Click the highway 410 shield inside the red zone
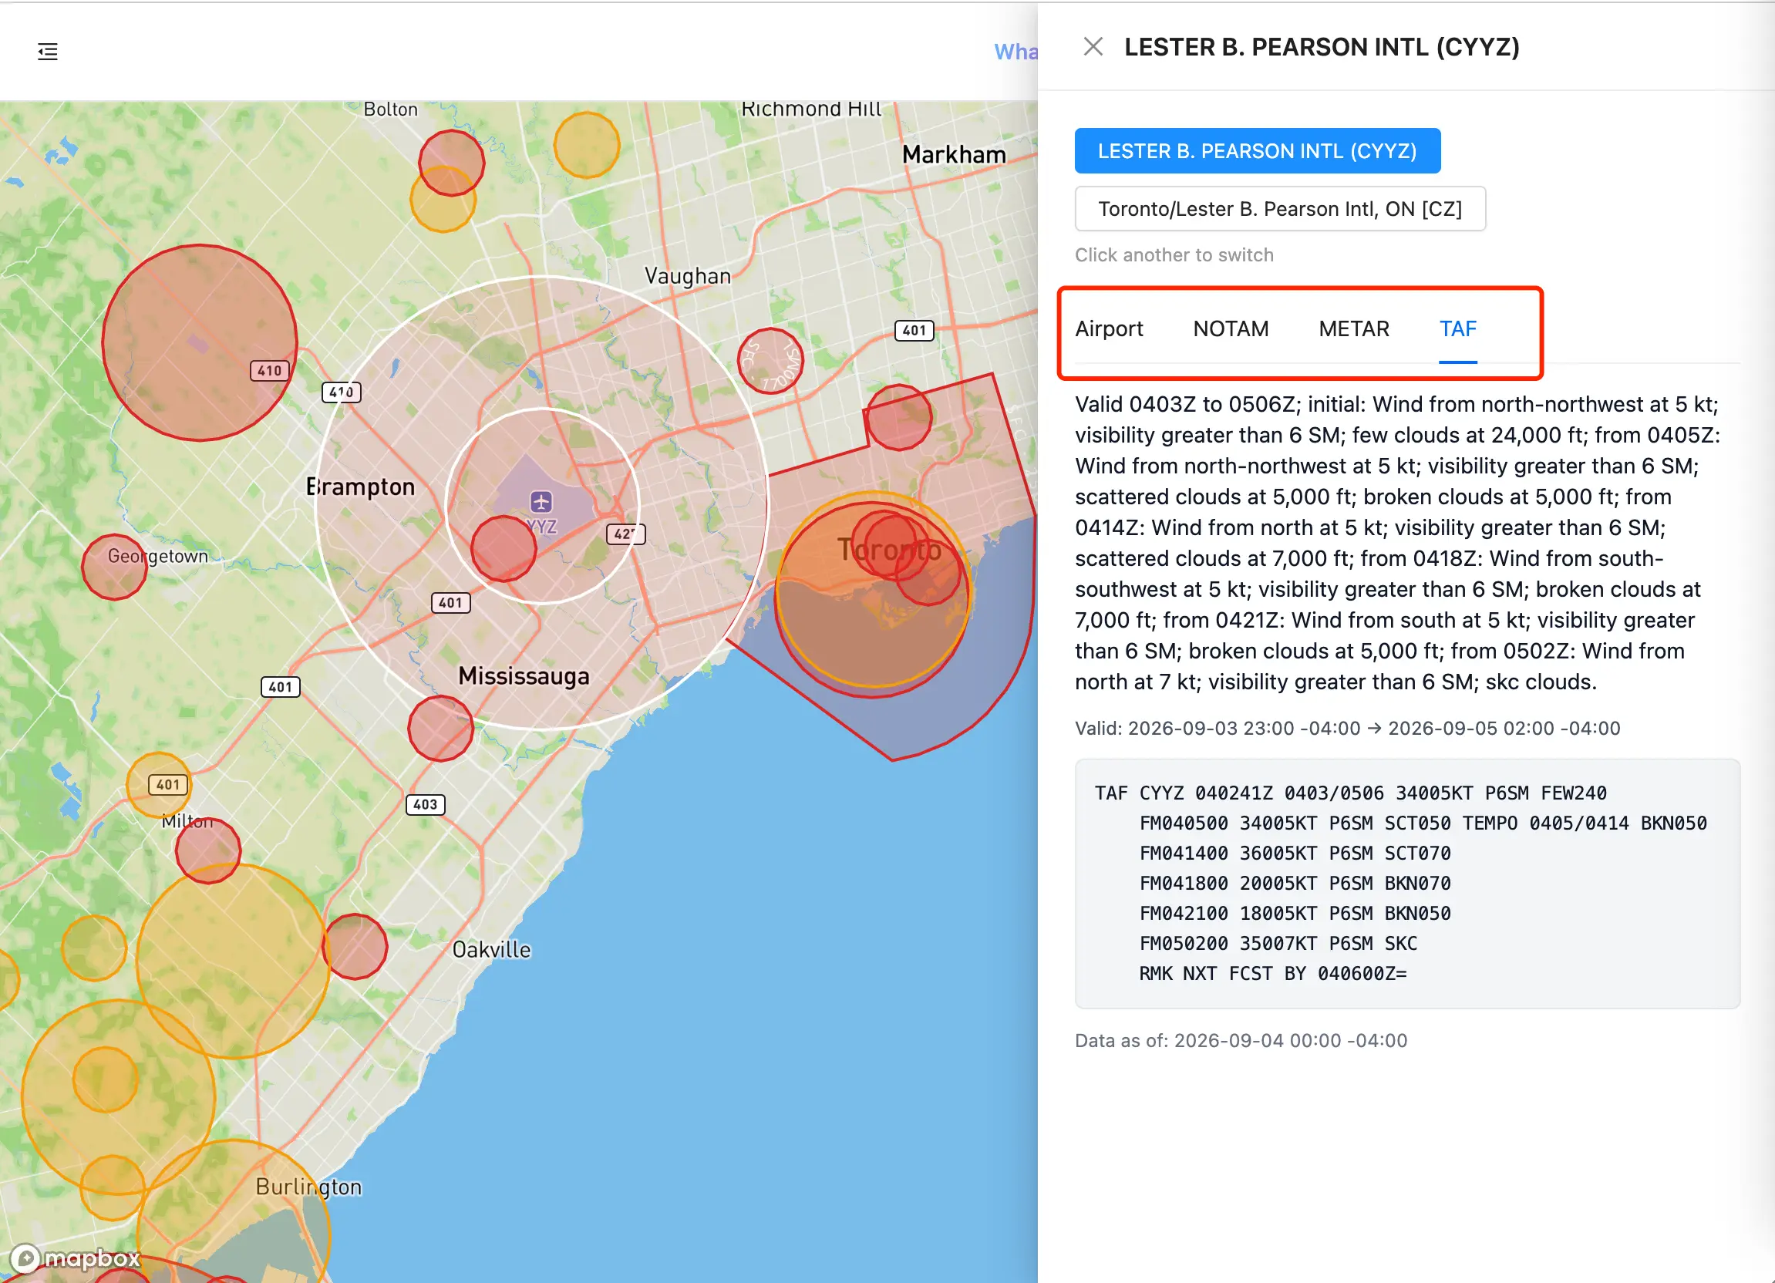The height and width of the screenshot is (1283, 1775). tap(269, 370)
